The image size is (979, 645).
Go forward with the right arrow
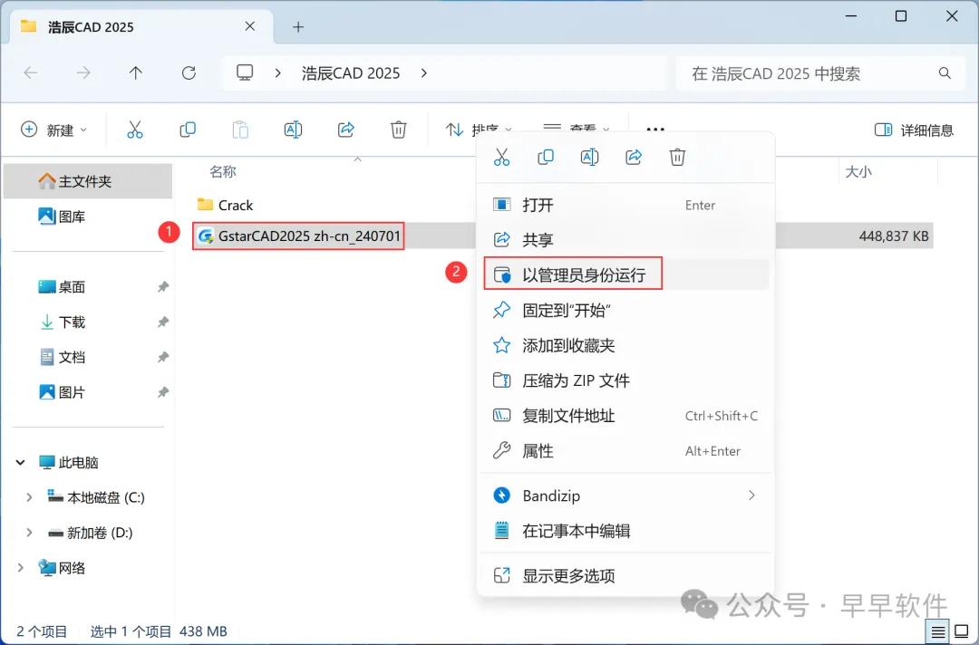(x=83, y=73)
